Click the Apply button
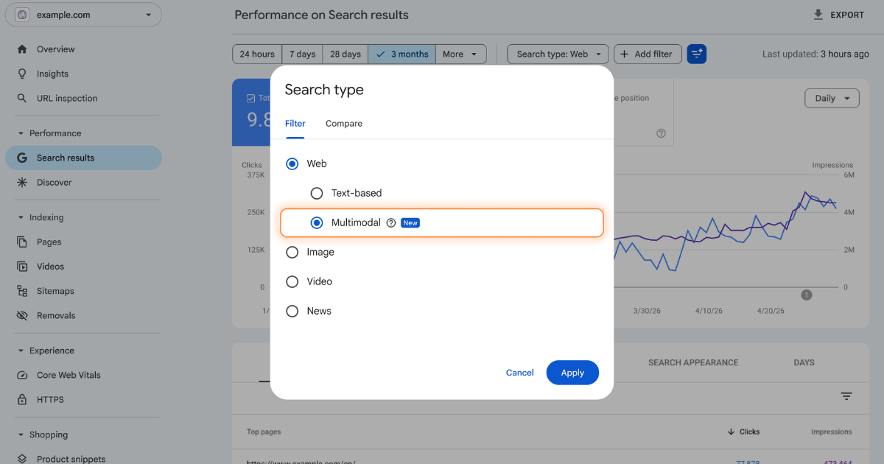 (x=572, y=373)
